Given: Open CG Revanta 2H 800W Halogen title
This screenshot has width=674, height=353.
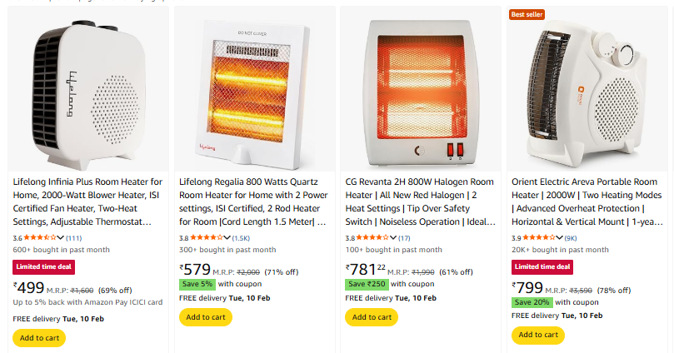Looking at the screenshot, I should (420, 201).
